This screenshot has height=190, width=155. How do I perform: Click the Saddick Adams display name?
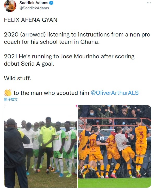(x=34, y=3)
